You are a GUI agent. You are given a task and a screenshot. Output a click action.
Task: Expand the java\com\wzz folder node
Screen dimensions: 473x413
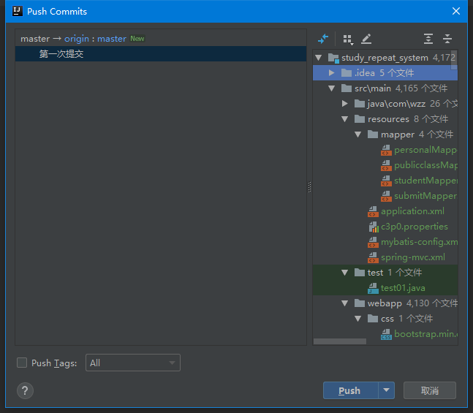tap(344, 104)
